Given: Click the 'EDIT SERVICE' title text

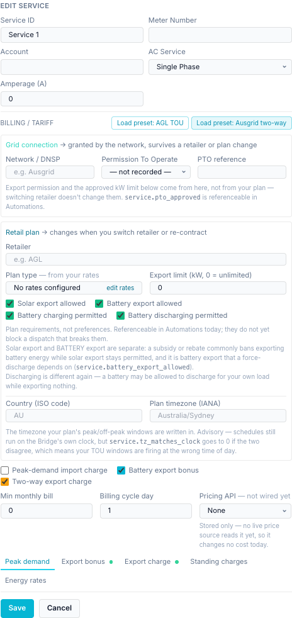Looking at the screenshot, I should [25, 6].
